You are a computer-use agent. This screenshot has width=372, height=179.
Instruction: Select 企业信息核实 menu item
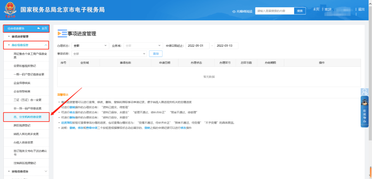[22, 83]
